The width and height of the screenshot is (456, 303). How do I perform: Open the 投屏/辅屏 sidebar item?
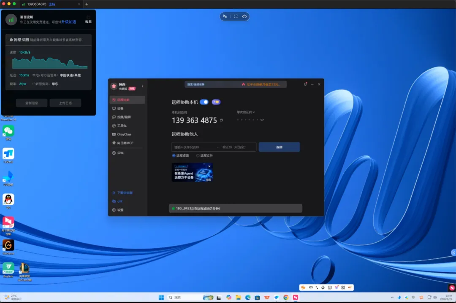click(128, 117)
